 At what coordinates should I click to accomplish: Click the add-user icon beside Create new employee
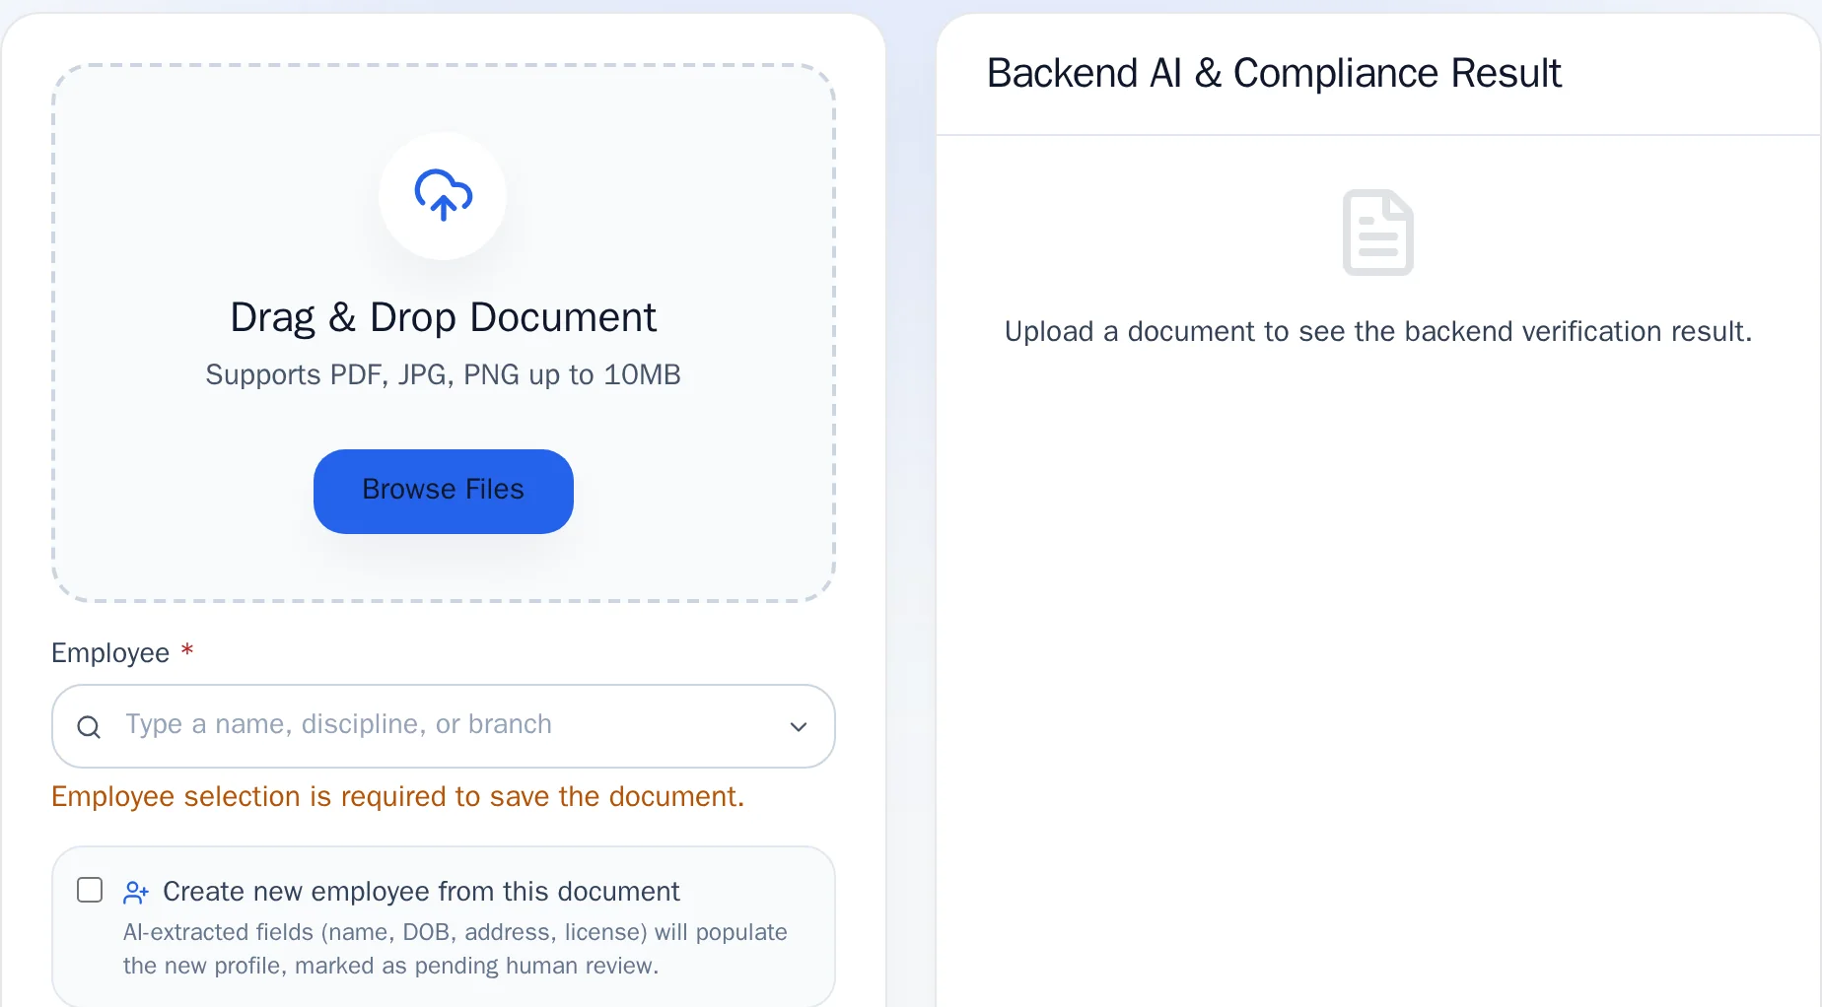pos(136,893)
